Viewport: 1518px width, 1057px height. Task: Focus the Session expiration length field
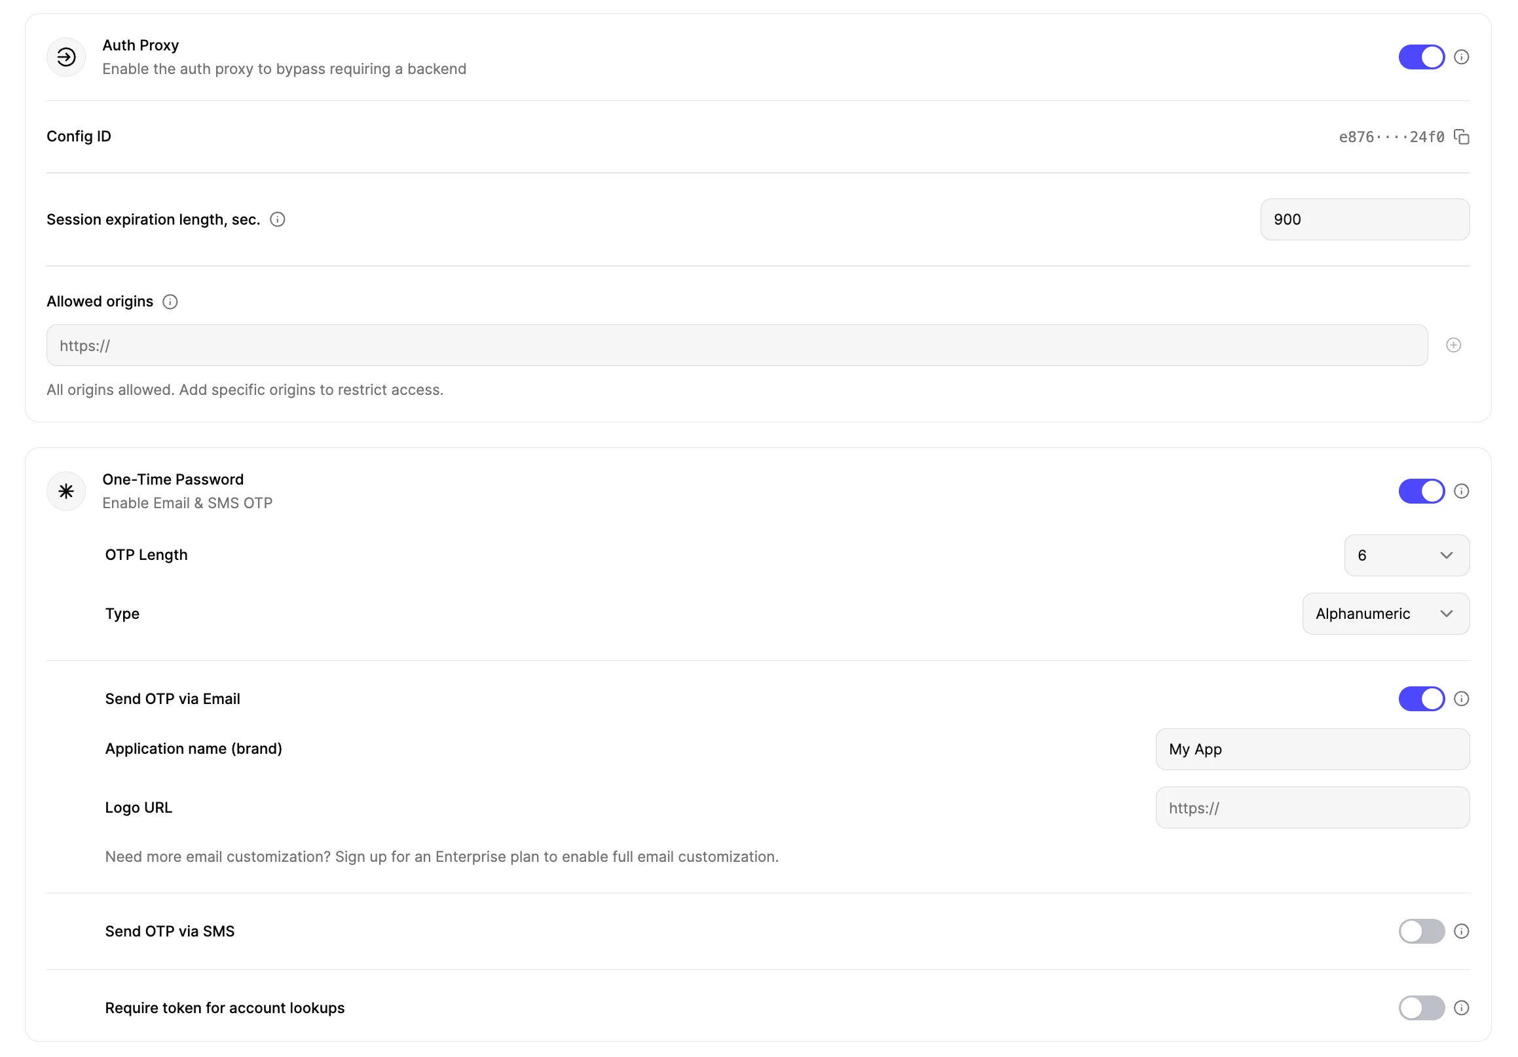pos(1365,220)
